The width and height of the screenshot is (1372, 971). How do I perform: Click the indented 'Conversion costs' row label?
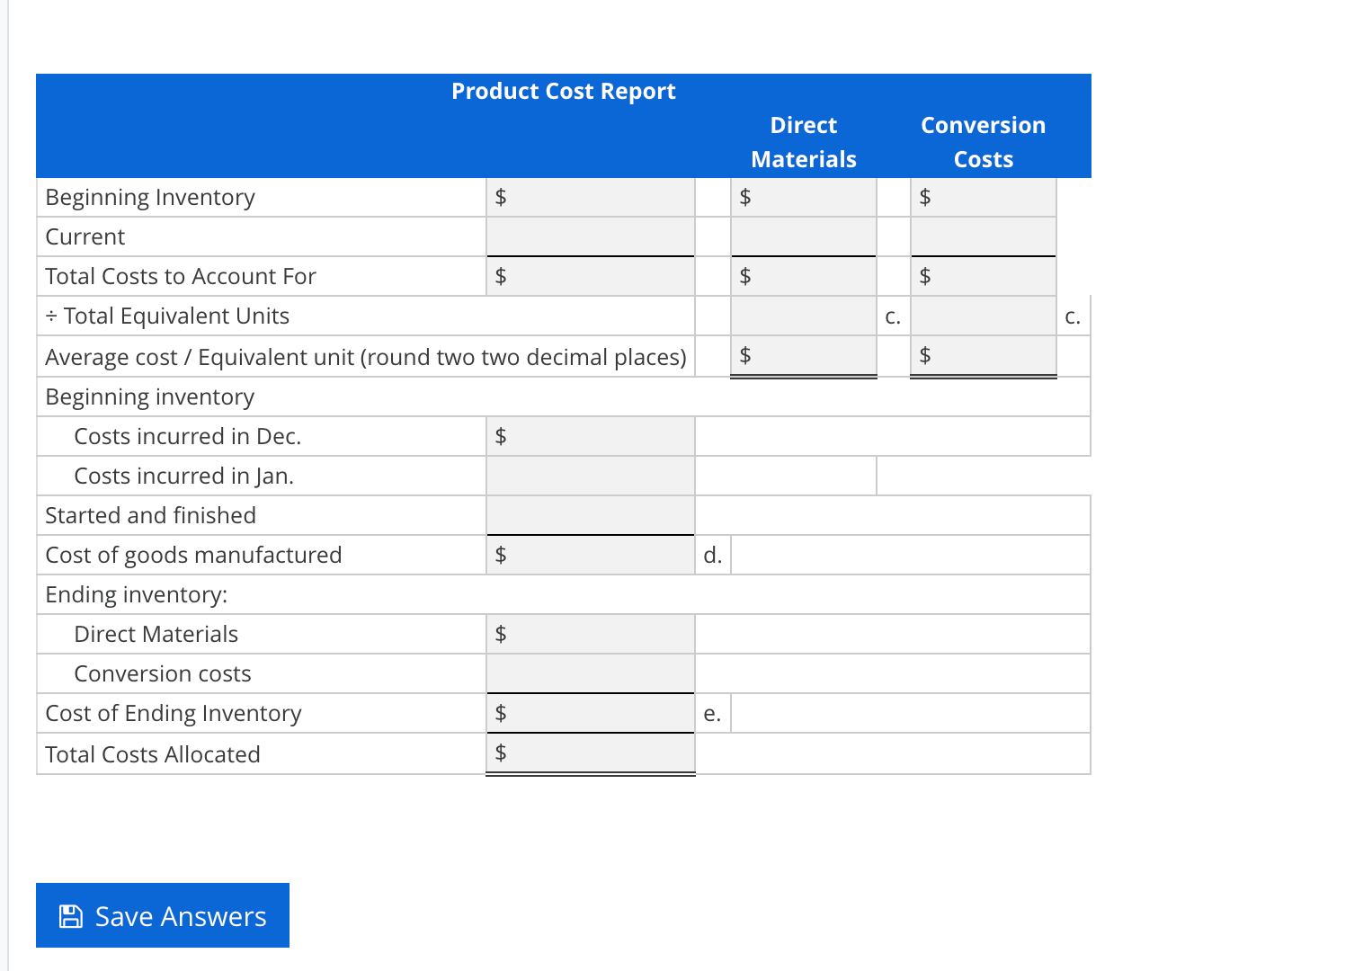click(x=163, y=673)
